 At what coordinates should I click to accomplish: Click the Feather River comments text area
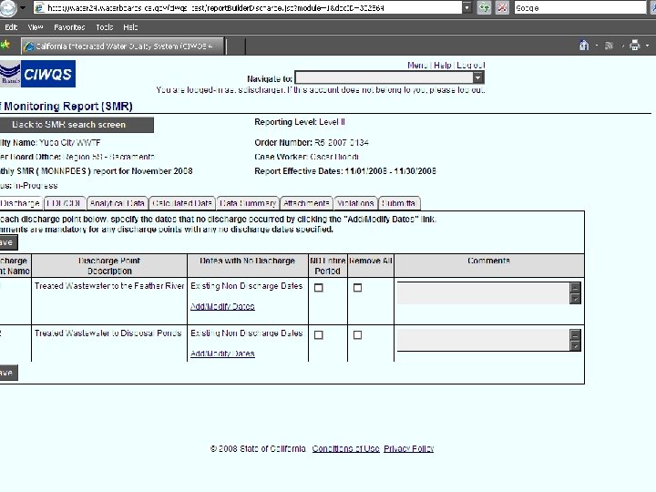pyautogui.click(x=483, y=292)
